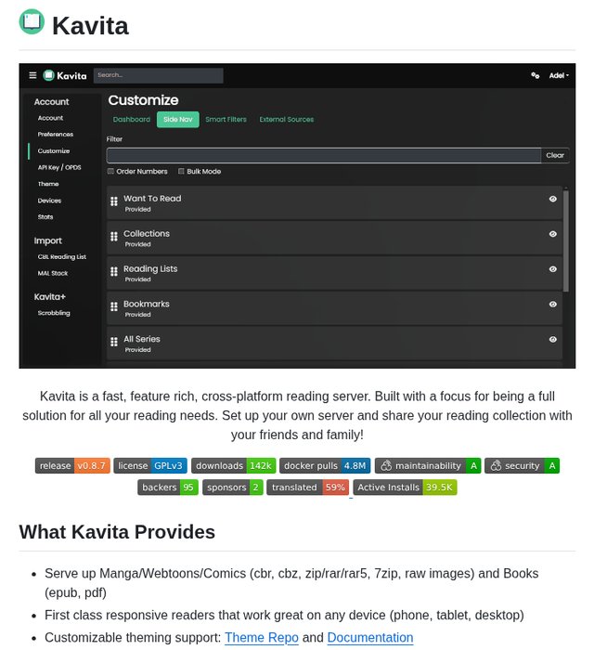This screenshot has width=594, height=650.
Task: Click the Kavita logo in the page heading
Action: click(x=32, y=21)
